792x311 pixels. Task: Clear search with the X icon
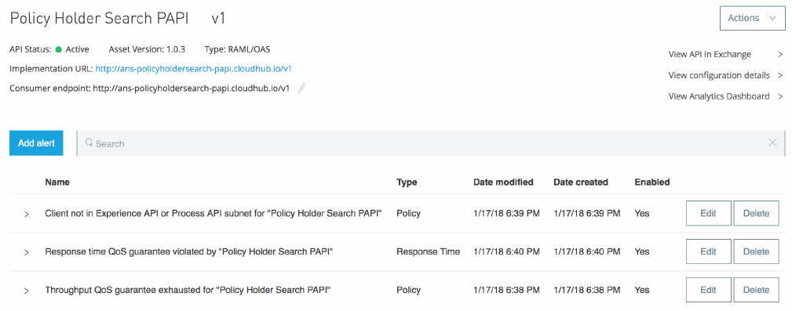772,143
